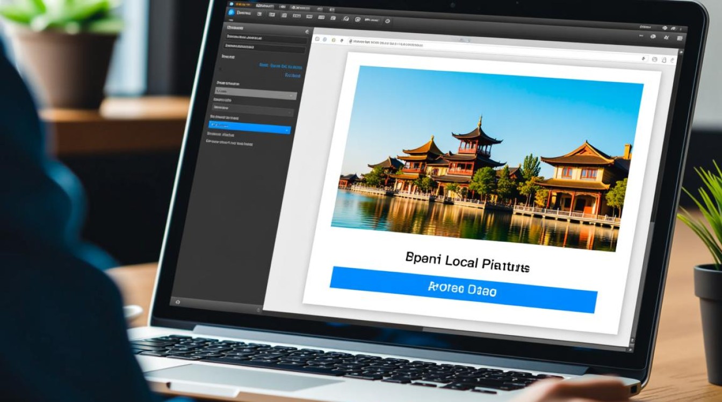Screen dimensions: 722x402
Task: Open the blue highlighted dropdown in sidebar
Action: click(249, 129)
